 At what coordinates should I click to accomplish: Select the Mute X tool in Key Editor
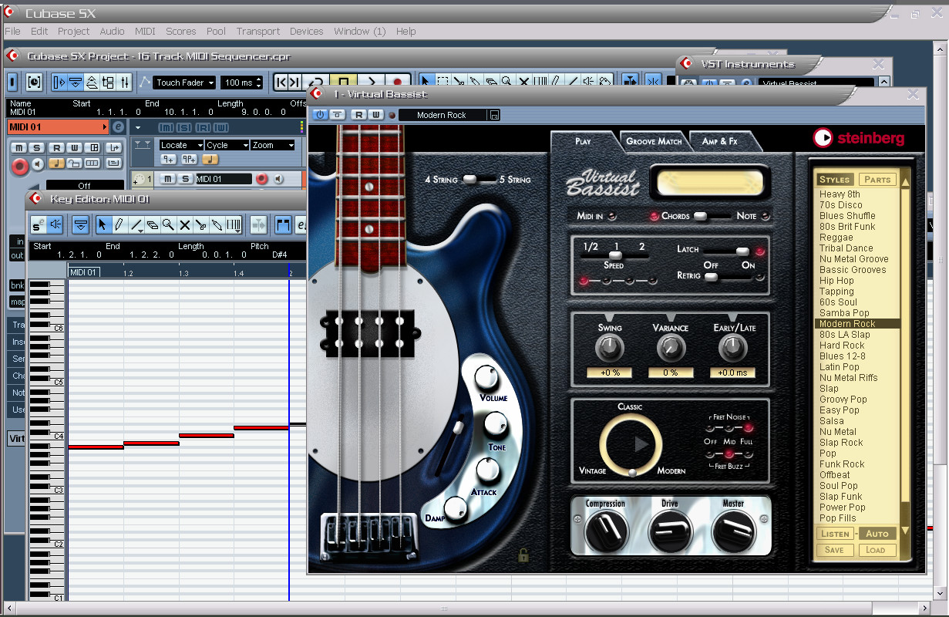pyautogui.click(x=185, y=225)
